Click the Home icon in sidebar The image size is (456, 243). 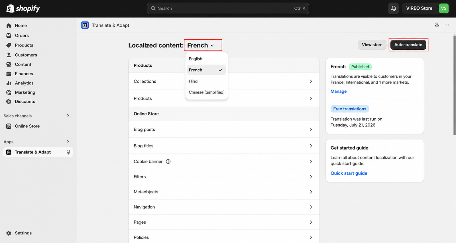[9, 25]
